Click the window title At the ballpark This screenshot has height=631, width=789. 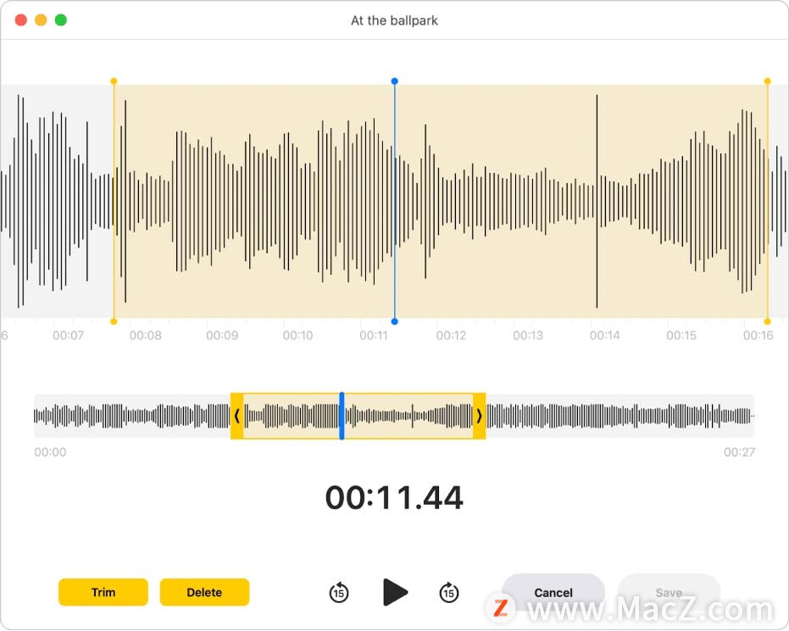(395, 20)
